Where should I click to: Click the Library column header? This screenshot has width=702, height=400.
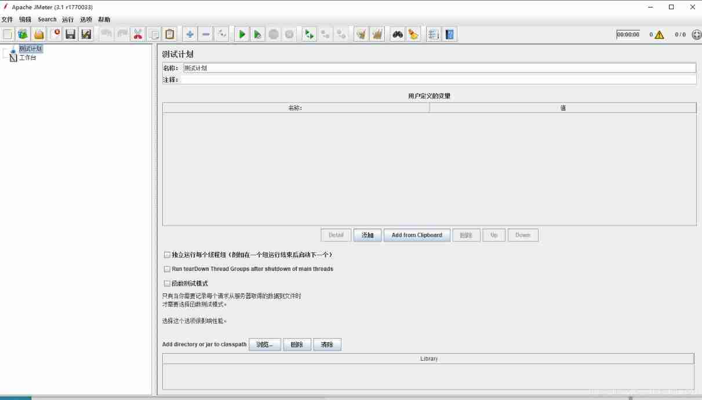pos(428,359)
